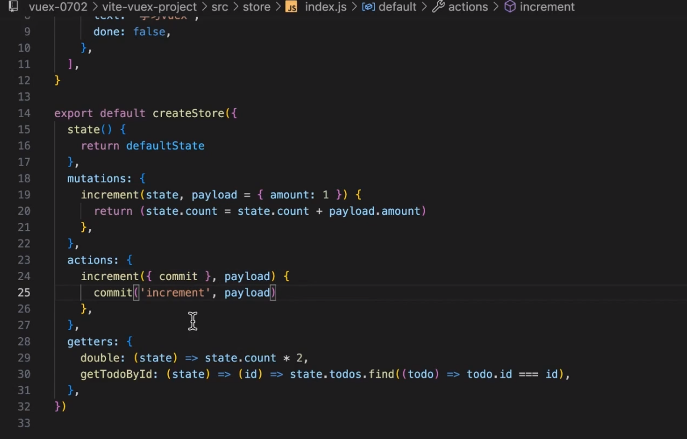Image resolution: width=687 pixels, height=439 pixels.
Task: Select actions symbol in breadcrumb
Action: tap(468, 7)
